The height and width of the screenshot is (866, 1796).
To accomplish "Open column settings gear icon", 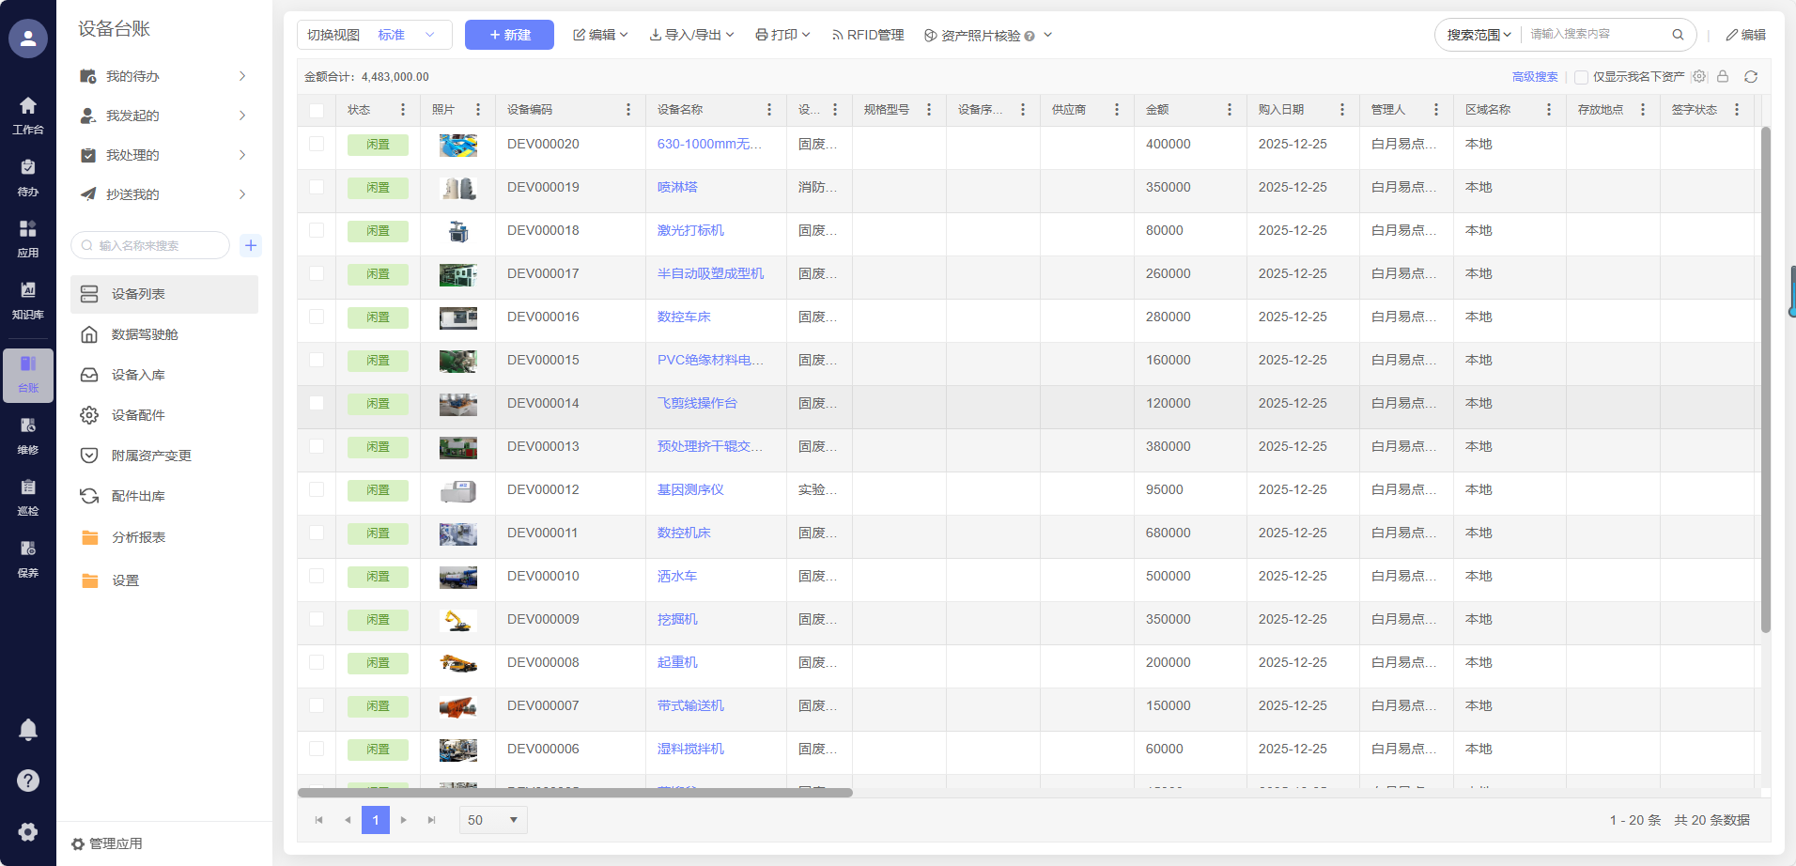I will [x=1699, y=77].
